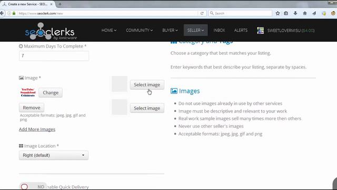
Task: Expand the SELLER dropdown menu
Action: [x=195, y=31]
